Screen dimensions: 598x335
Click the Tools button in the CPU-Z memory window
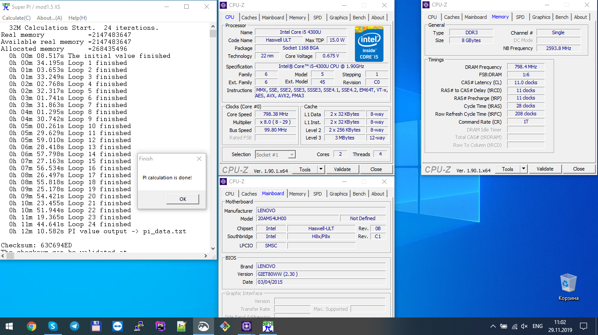tap(508, 169)
